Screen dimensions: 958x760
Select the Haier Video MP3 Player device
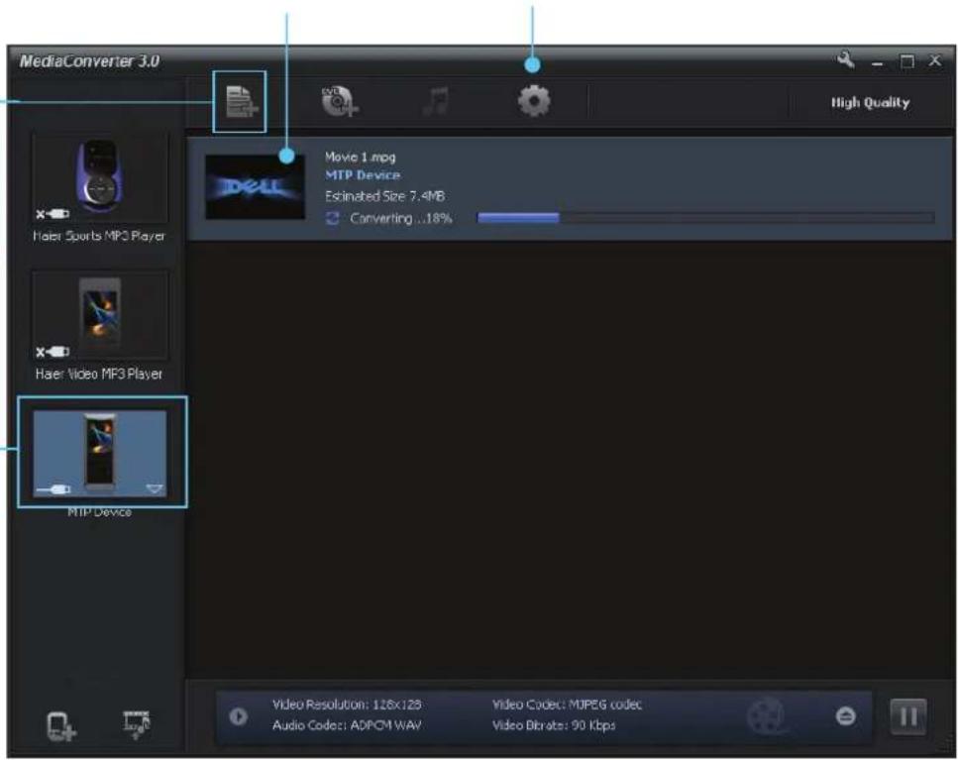[100, 316]
